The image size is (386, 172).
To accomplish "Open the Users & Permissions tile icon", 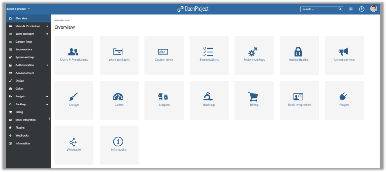I will [74, 52].
